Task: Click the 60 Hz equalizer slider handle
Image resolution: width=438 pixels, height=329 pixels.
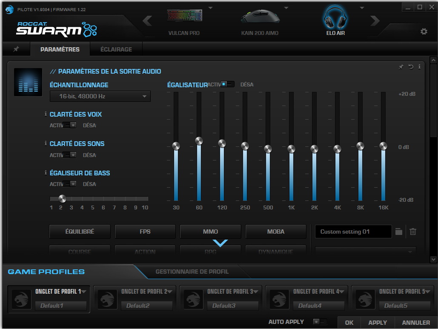Action: pyautogui.click(x=199, y=141)
